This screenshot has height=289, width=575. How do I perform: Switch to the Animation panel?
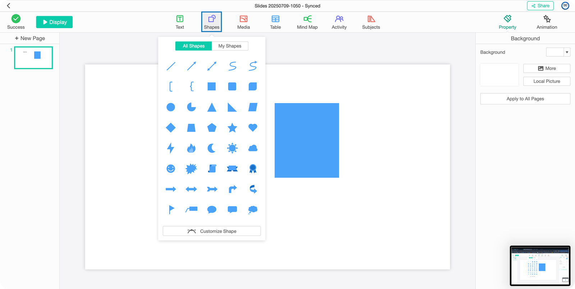click(x=547, y=22)
